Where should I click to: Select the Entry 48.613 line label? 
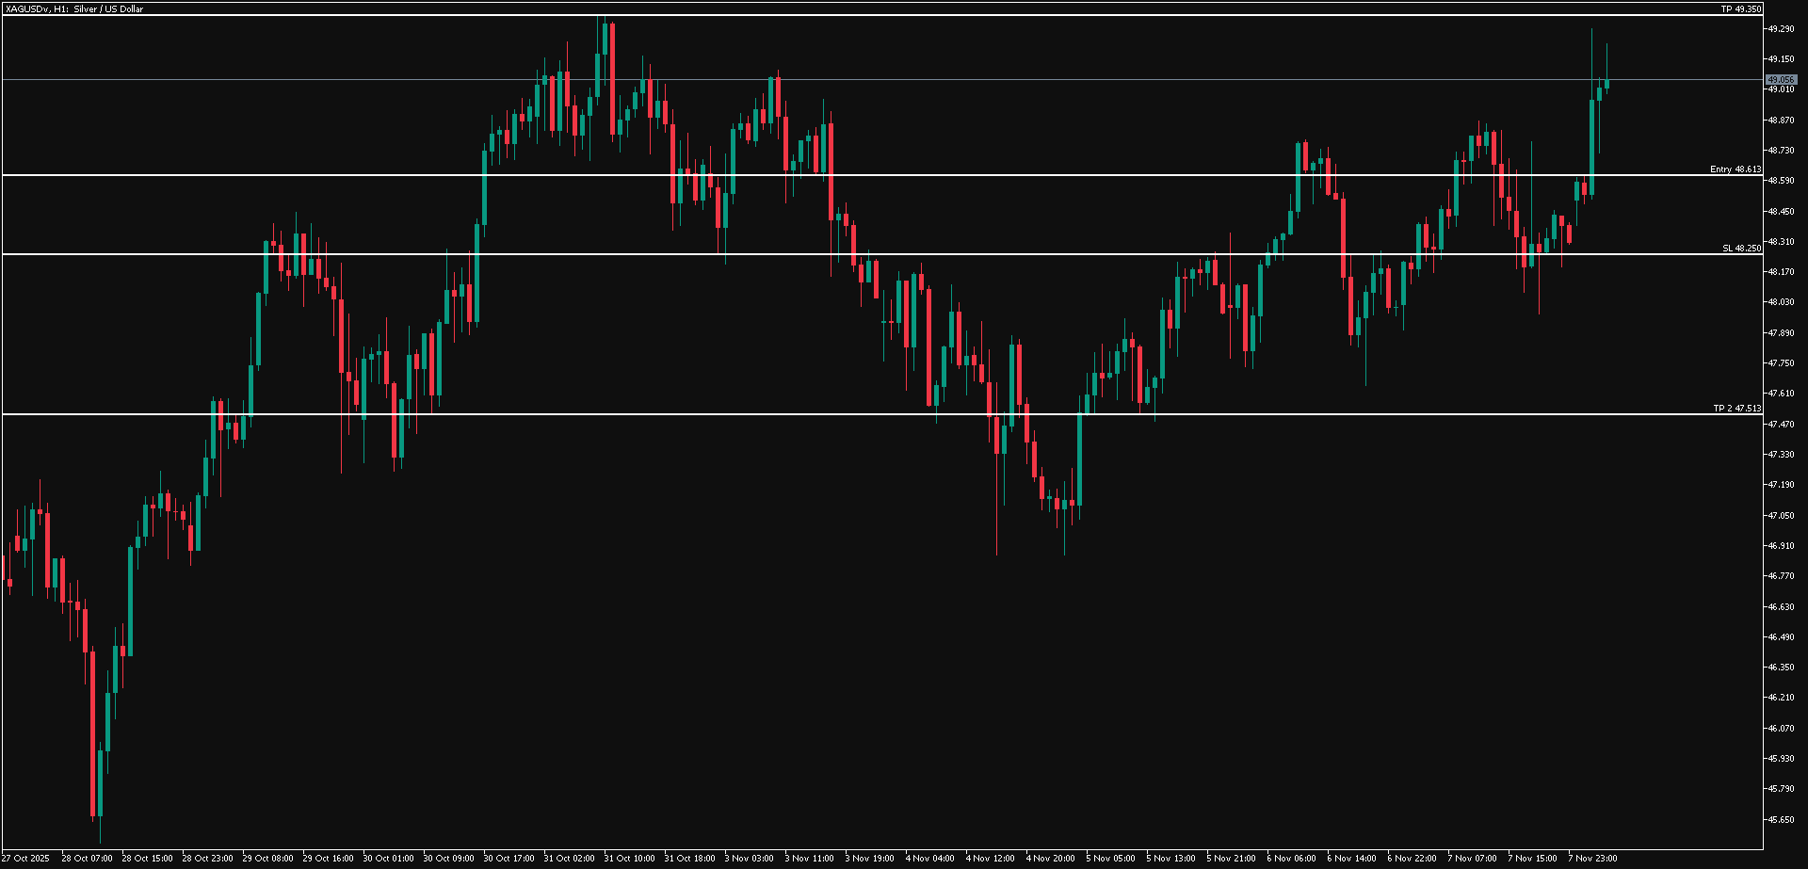click(1735, 169)
